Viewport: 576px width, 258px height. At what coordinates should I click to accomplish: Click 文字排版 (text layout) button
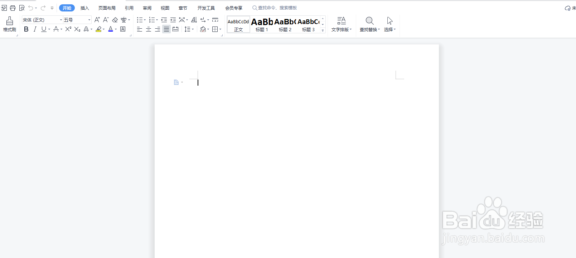tap(342, 24)
